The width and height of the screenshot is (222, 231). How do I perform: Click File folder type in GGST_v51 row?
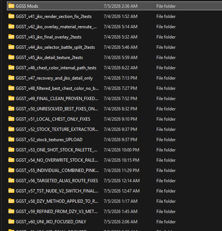166,119
